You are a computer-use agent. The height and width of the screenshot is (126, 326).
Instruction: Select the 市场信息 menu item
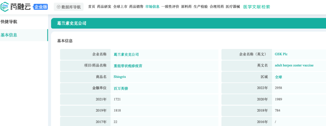[152, 7]
